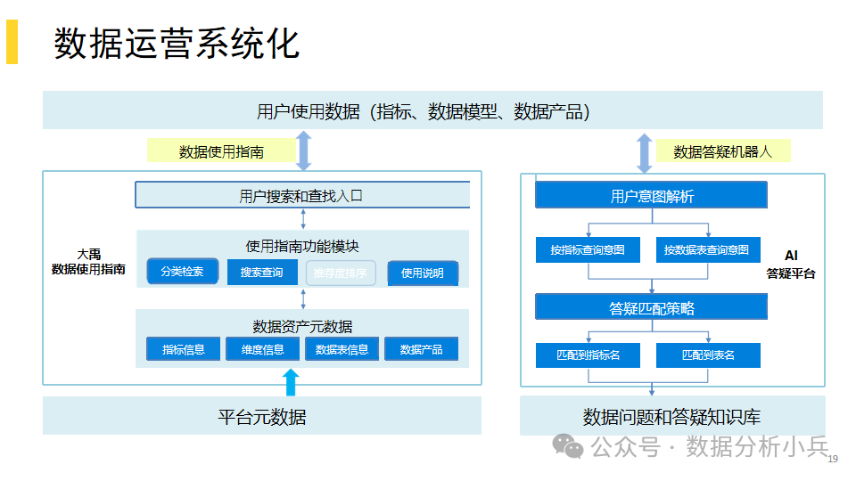Viewport: 856px width, 481px height.
Task: Click the 按指标查询意图 box
Action: [x=588, y=249]
